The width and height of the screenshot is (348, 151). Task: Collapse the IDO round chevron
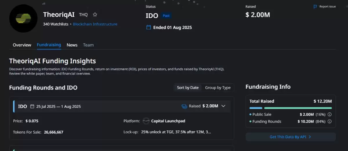(223, 106)
